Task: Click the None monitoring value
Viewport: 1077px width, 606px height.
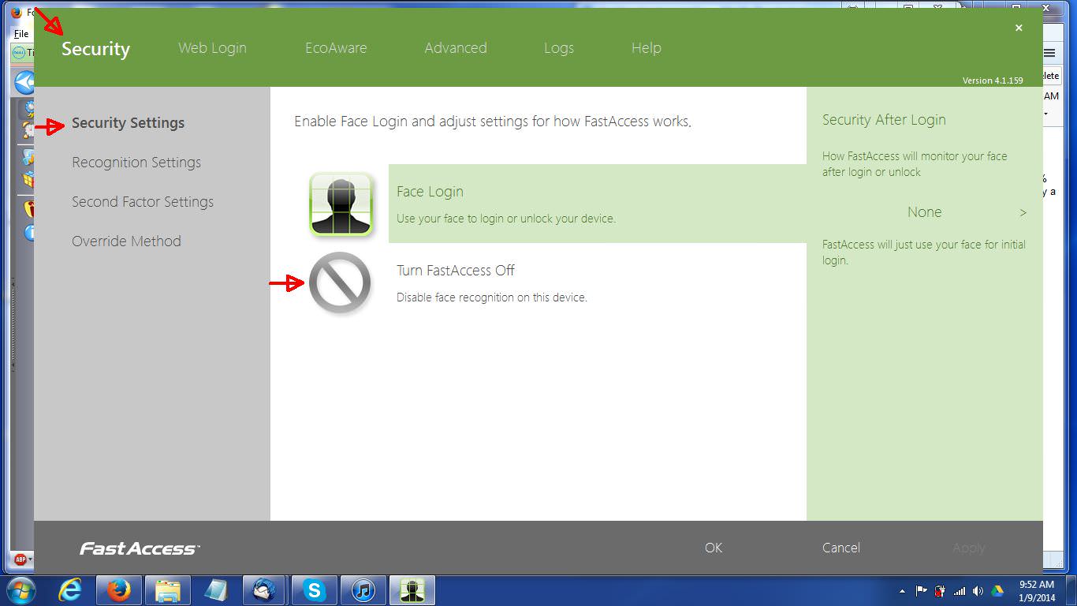Action: (924, 212)
